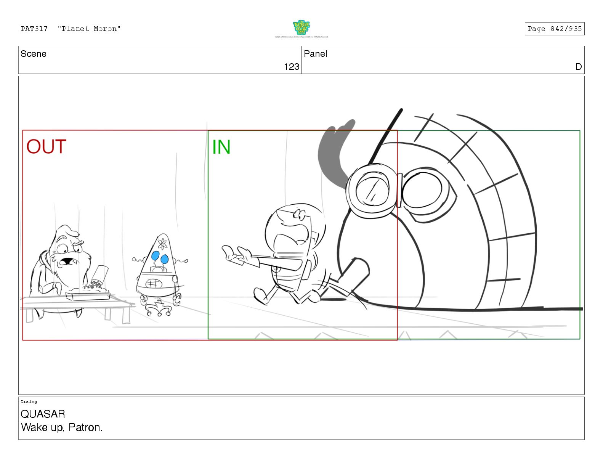
Task: Click the "Page 842/935" box
Action: tap(554, 29)
